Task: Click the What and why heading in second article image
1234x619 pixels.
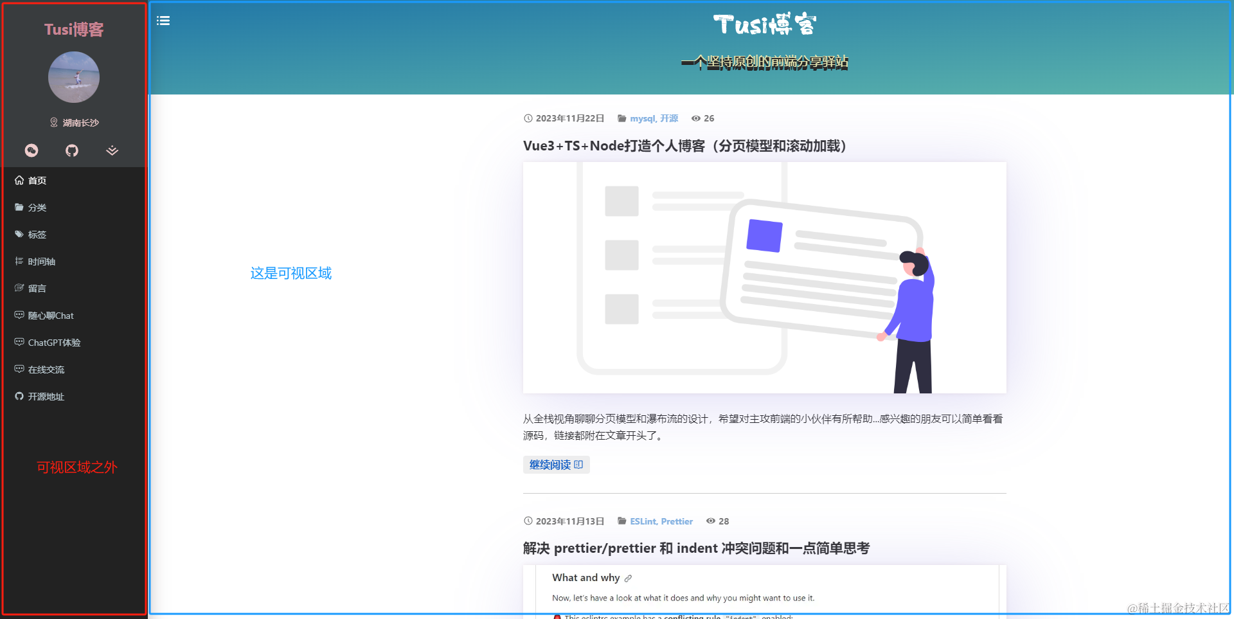Action: 586,578
